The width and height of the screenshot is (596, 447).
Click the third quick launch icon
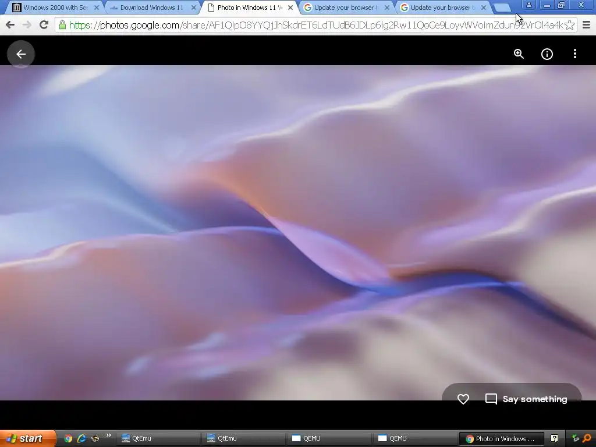[95, 439]
